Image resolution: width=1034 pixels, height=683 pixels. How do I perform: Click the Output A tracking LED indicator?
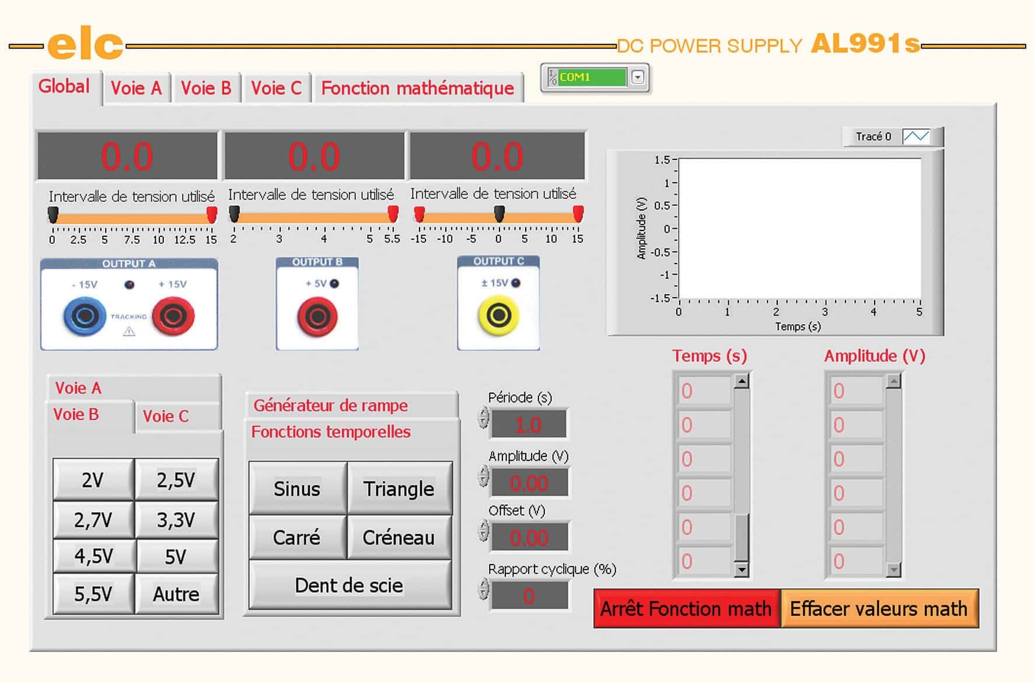[130, 285]
